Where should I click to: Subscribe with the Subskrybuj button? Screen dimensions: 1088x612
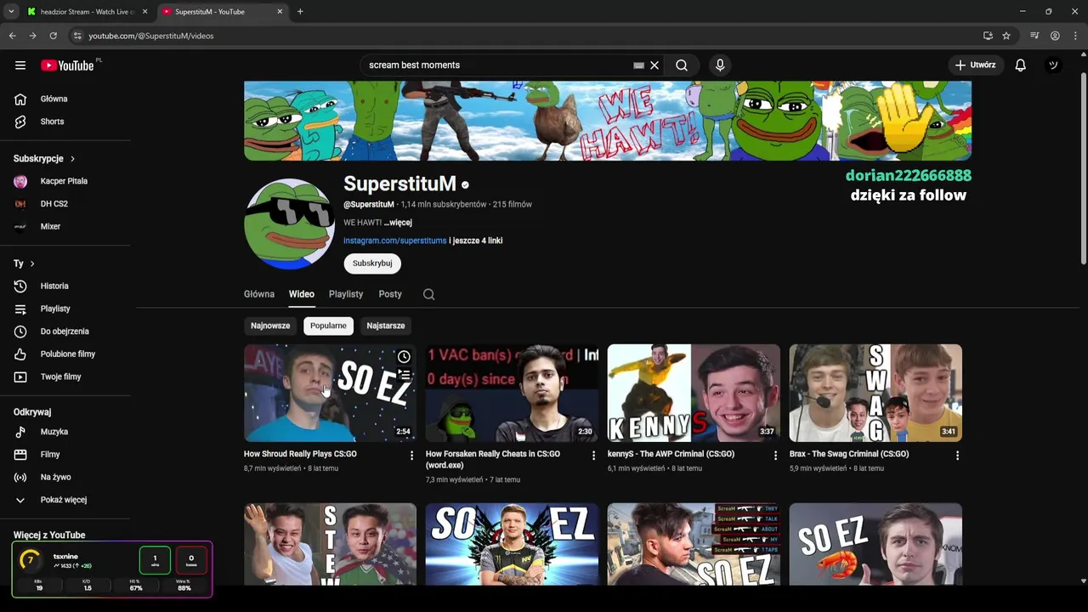point(372,263)
